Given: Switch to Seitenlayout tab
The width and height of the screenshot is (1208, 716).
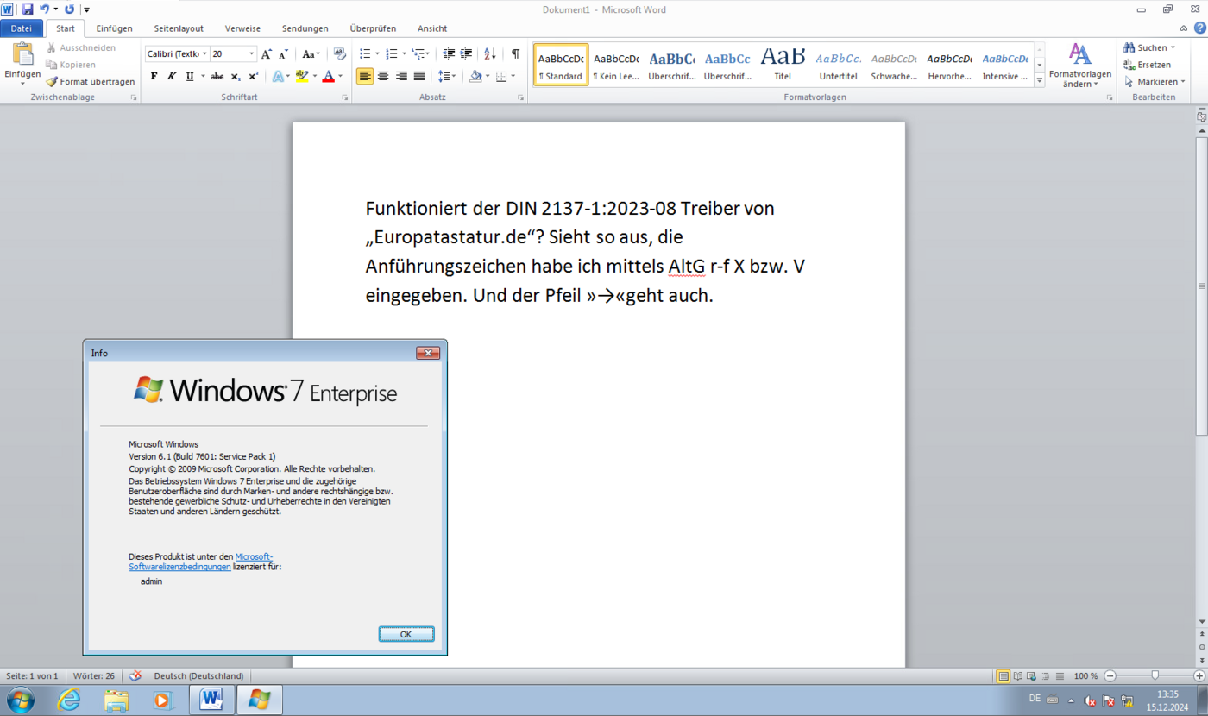Looking at the screenshot, I should 179,28.
